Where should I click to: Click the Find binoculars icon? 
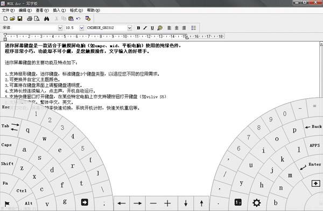(x=46, y=19)
